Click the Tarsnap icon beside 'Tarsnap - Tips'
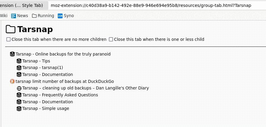266x127 pixels. (19, 61)
